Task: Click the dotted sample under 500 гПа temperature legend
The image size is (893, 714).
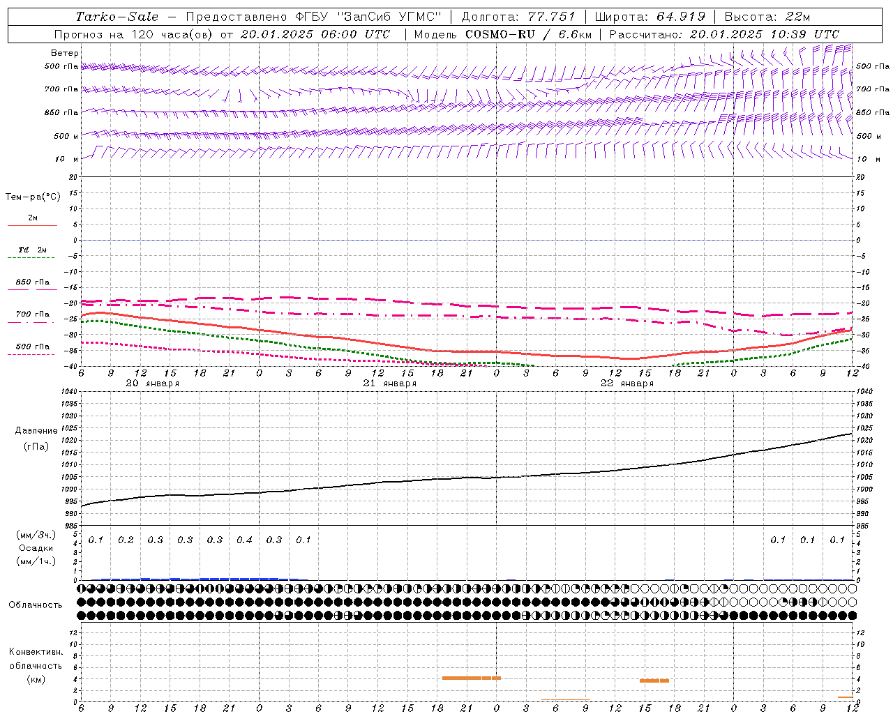Action: tap(31, 354)
